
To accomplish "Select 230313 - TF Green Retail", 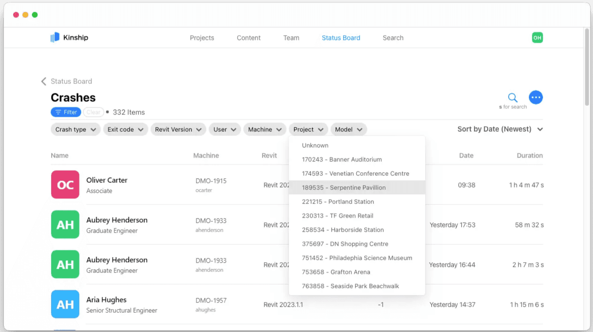I will click(357, 216).
